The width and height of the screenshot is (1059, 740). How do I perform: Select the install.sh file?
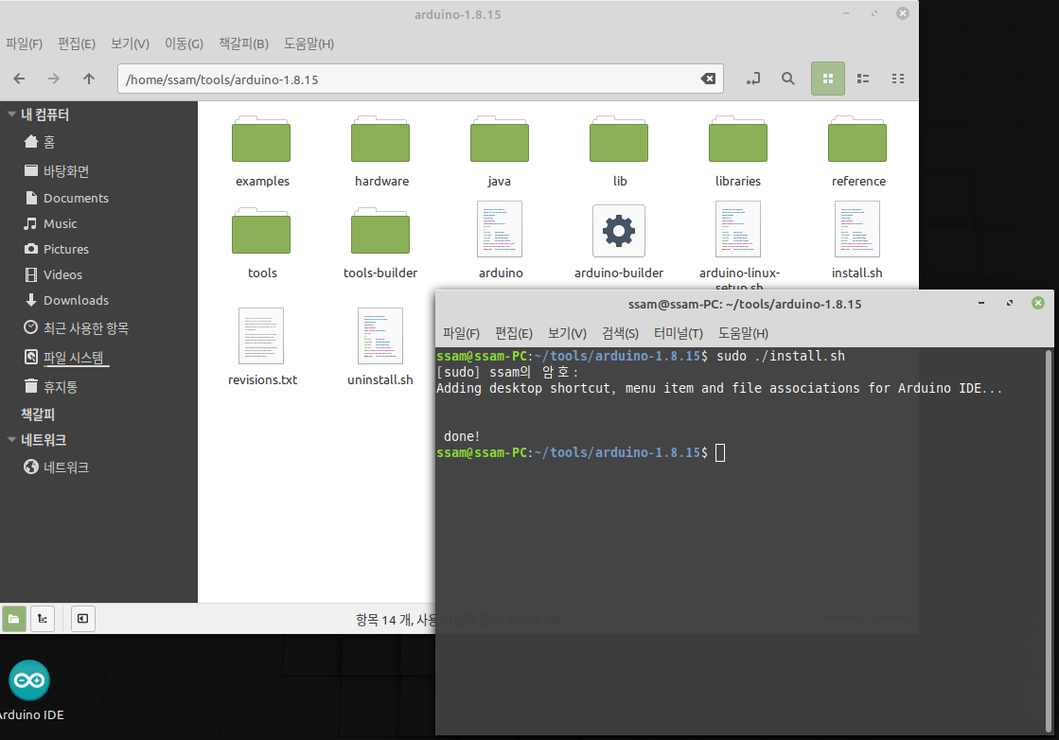click(x=857, y=239)
